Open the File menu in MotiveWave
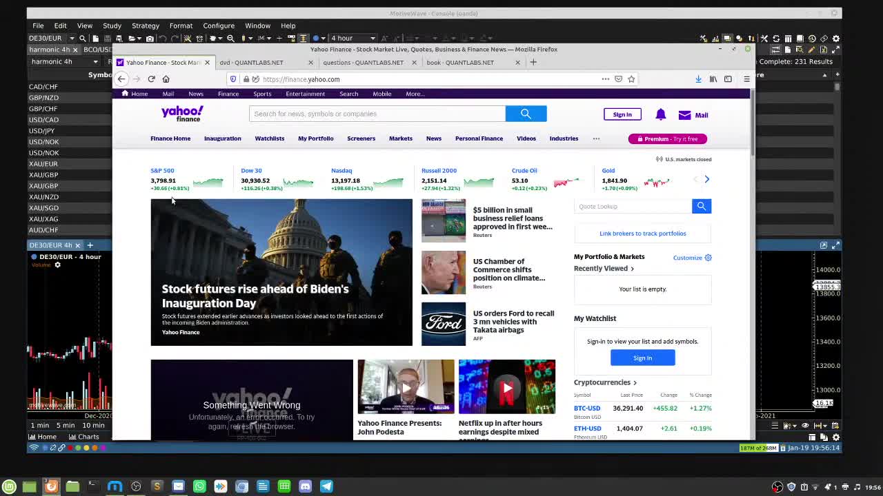 coord(38,25)
